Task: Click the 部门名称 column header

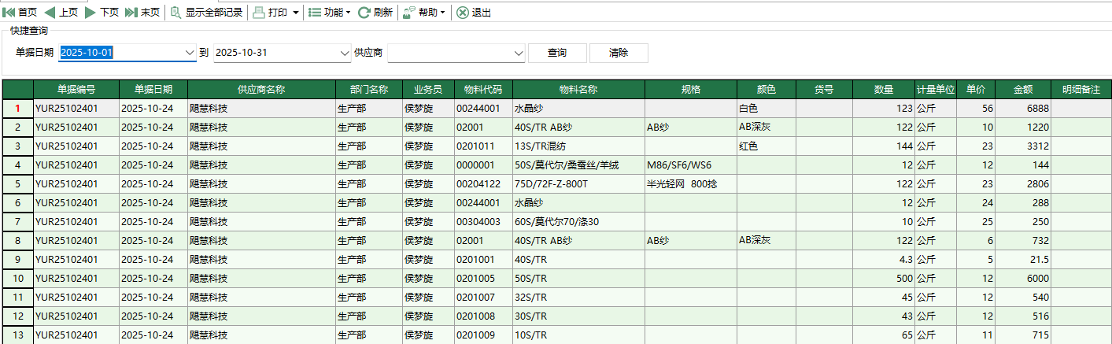Action: pyautogui.click(x=369, y=89)
